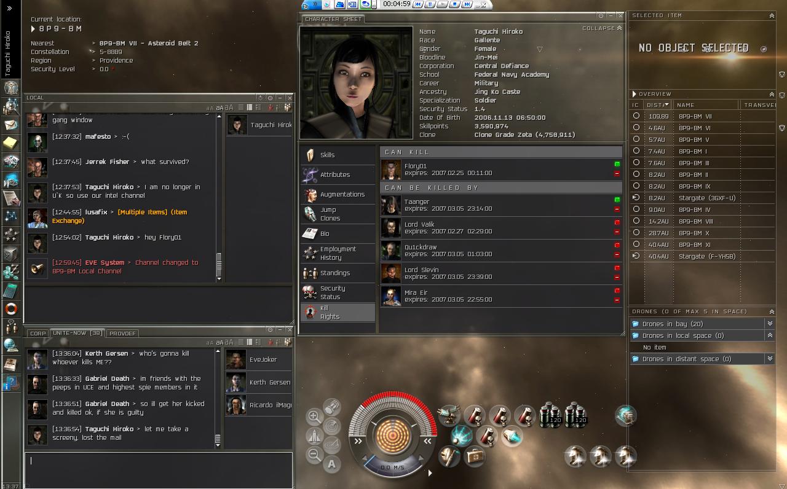
Task: Set medium font size in Local chat
Action: pos(219,108)
